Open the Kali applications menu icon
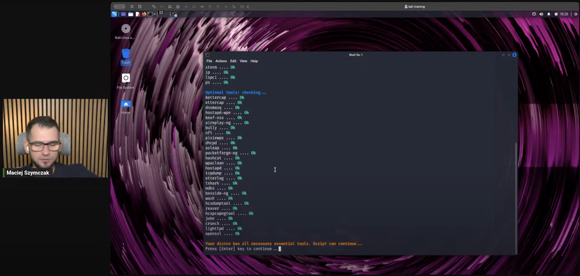580x276 pixels. (x=114, y=14)
